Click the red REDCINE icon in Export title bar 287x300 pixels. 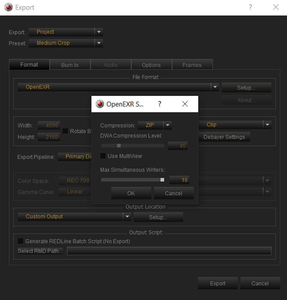pos(8,7)
